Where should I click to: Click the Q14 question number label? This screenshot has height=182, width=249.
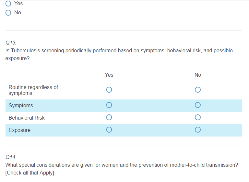(11, 157)
